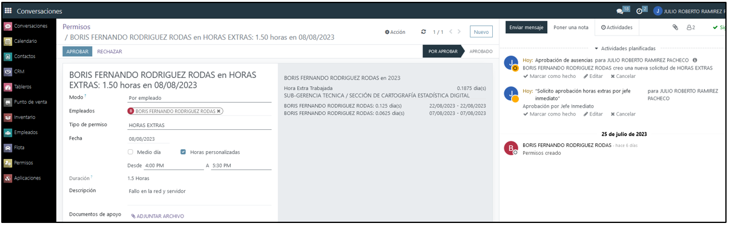Click 07/08/2023 - 07/08/2023 date range
This screenshot has width=729, height=226.
coord(457,113)
